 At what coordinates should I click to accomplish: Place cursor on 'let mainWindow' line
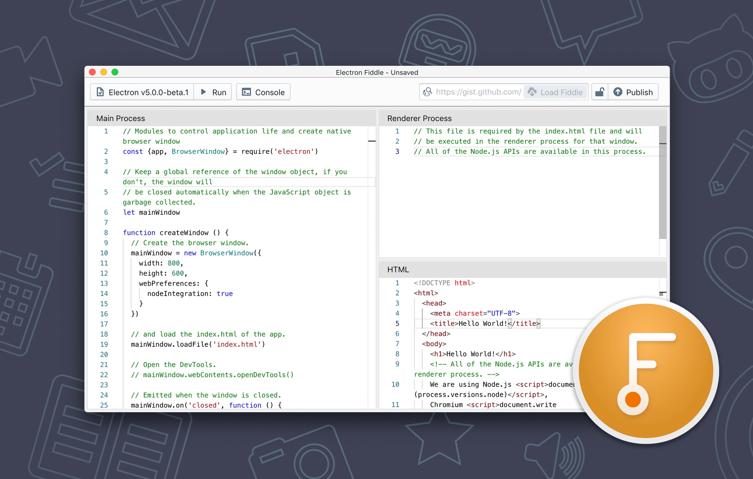[151, 213]
